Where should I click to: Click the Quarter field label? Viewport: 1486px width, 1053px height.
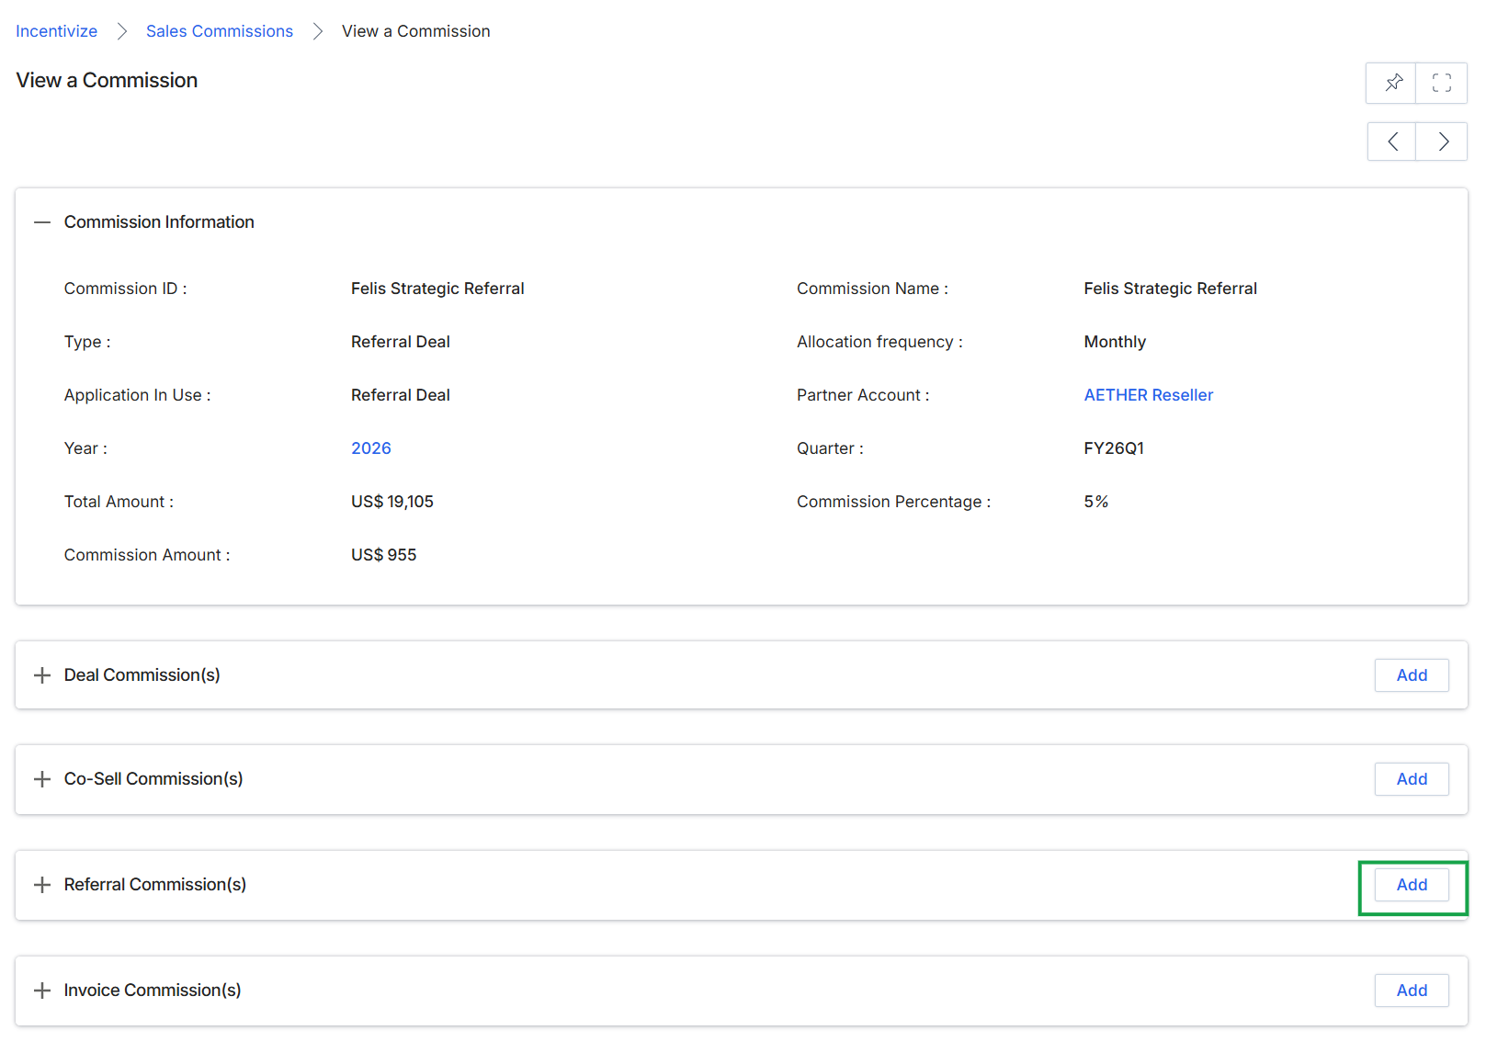[830, 448]
